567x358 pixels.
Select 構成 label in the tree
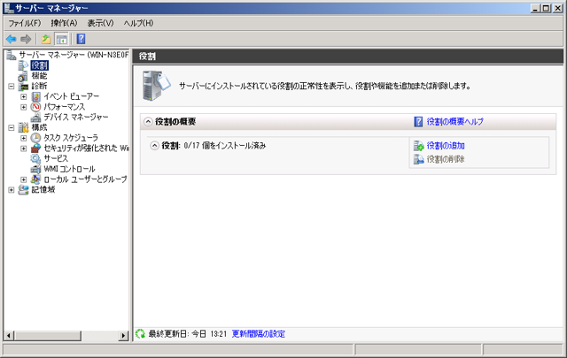[39, 127]
